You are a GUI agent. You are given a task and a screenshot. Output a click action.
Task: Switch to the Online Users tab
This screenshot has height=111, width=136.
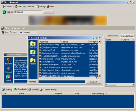pyautogui.click(x=112, y=36)
